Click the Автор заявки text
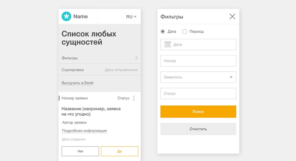Image resolution: width=296 pixels, height=161 pixels. (x=74, y=123)
